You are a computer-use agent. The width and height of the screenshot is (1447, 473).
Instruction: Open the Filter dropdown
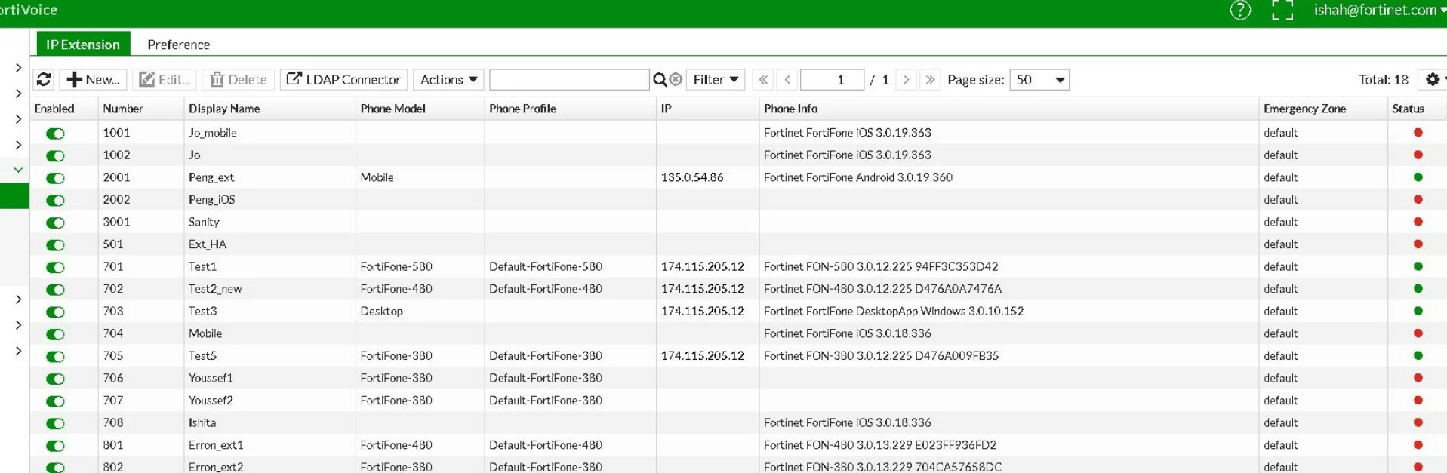[716, 79]
